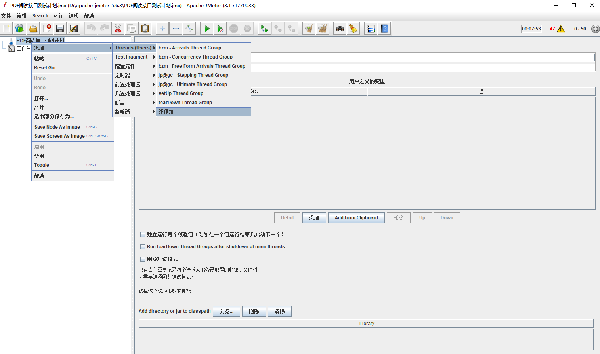
Task: Click the Paste clipboard toolbar icon
Action: point(145,29)
